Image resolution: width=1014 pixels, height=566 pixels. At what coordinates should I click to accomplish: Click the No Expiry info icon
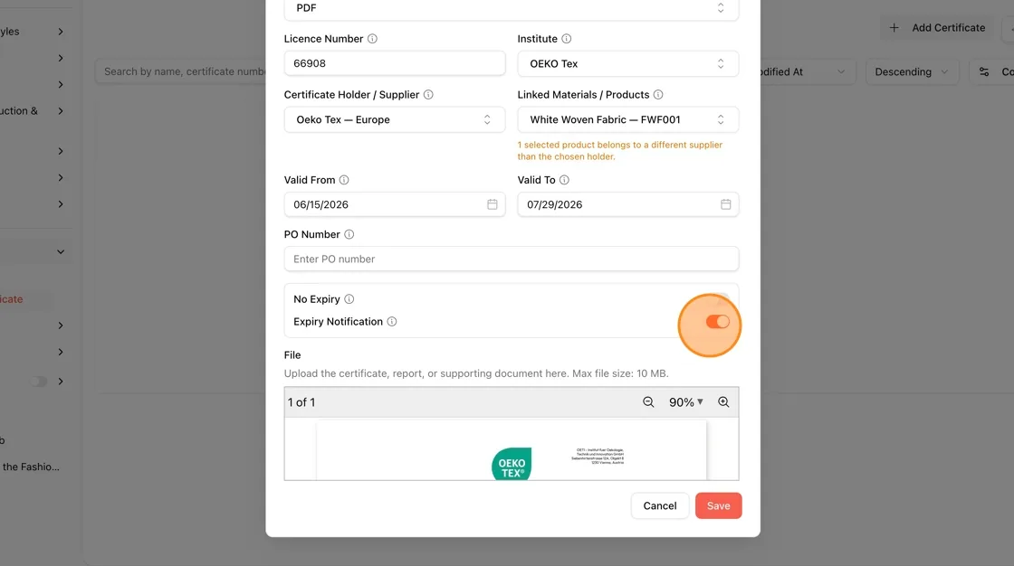(349, 299)
